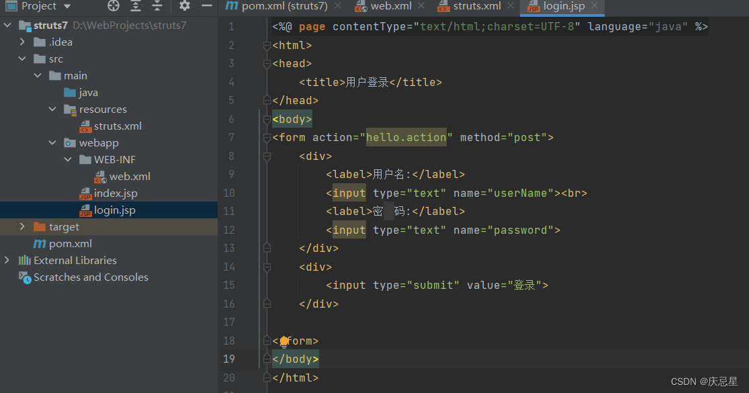
Task: Click line number 19 in the gutter
Action: (229, 359)
